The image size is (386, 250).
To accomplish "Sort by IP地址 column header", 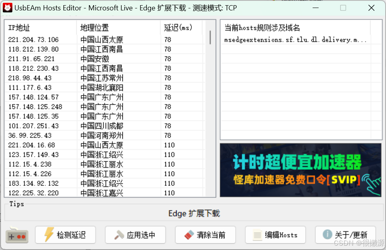I will pos(41,28).
